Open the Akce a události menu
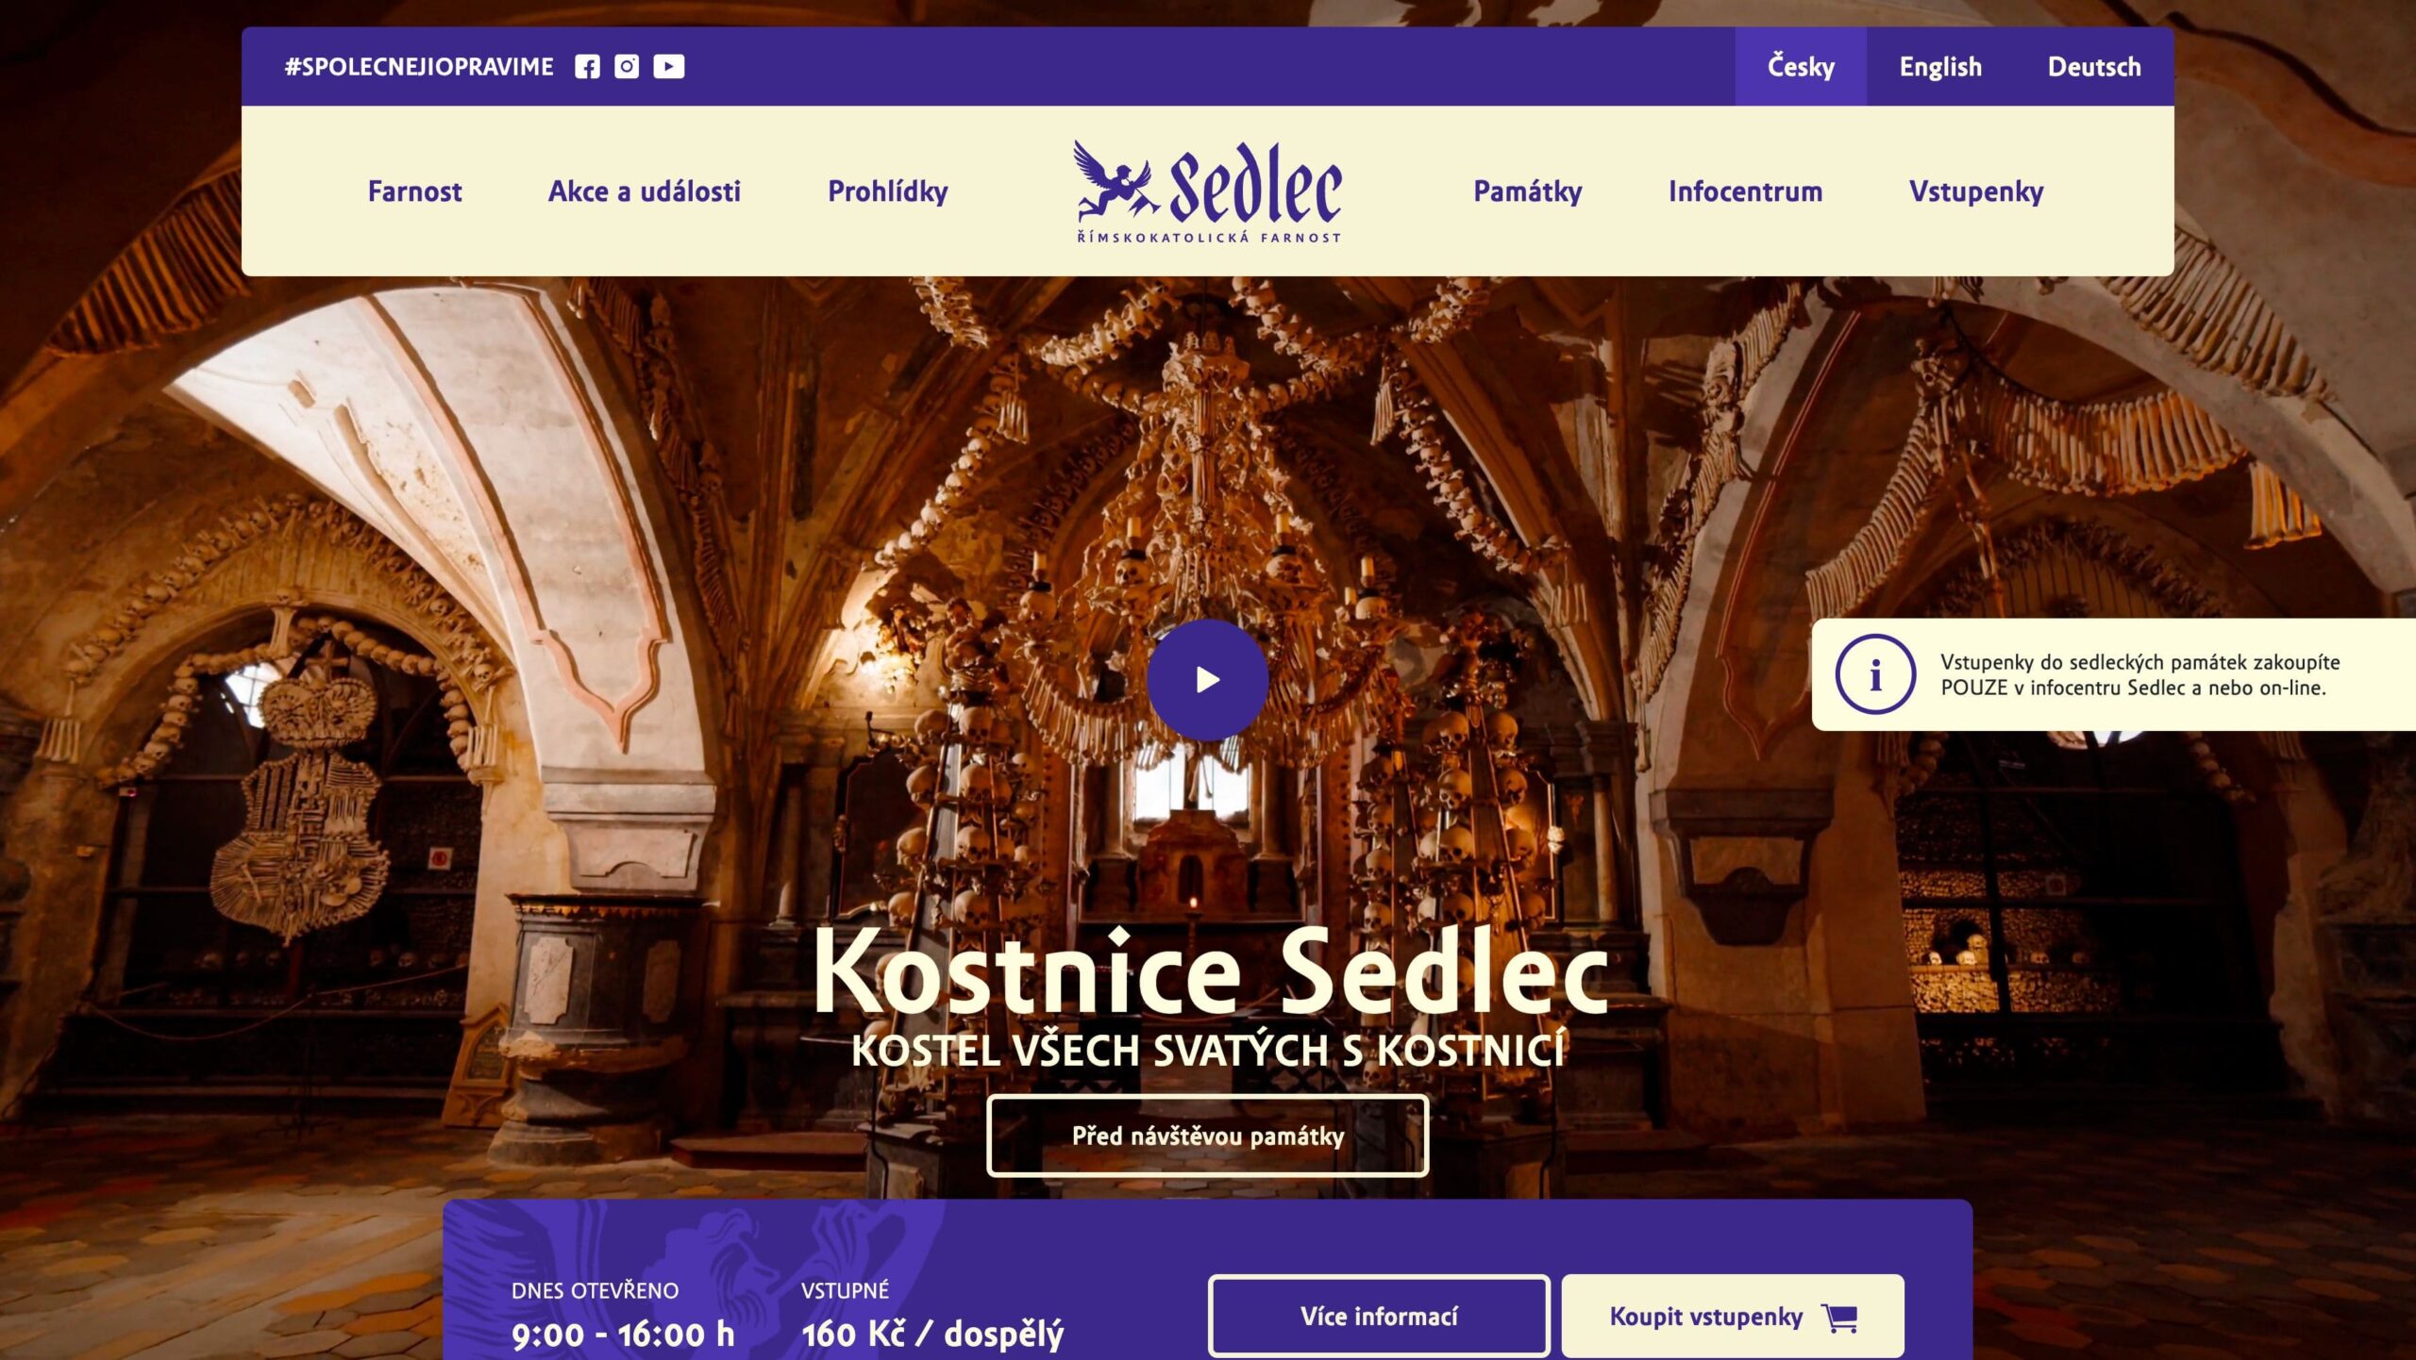Screen dimensions: 2416x1360 [x=645, y=191]
